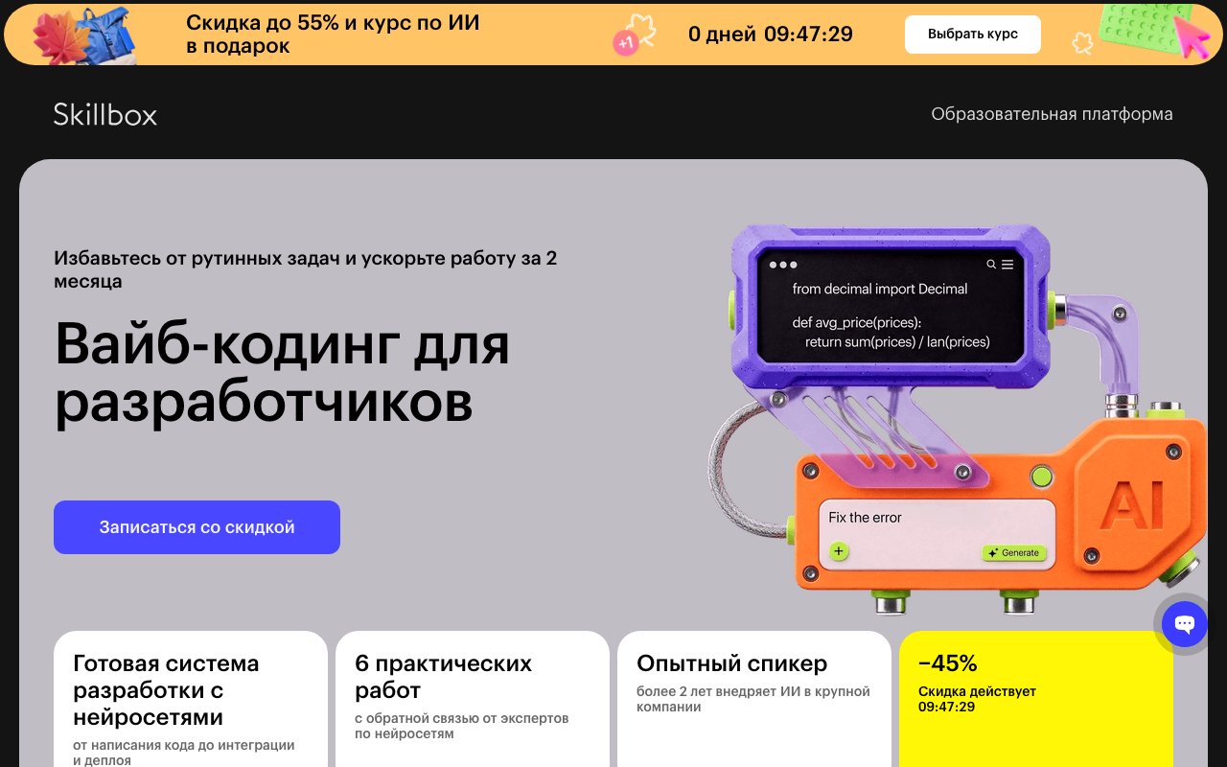Open «Образовательная платформа» link

(x=1052, y=114)
